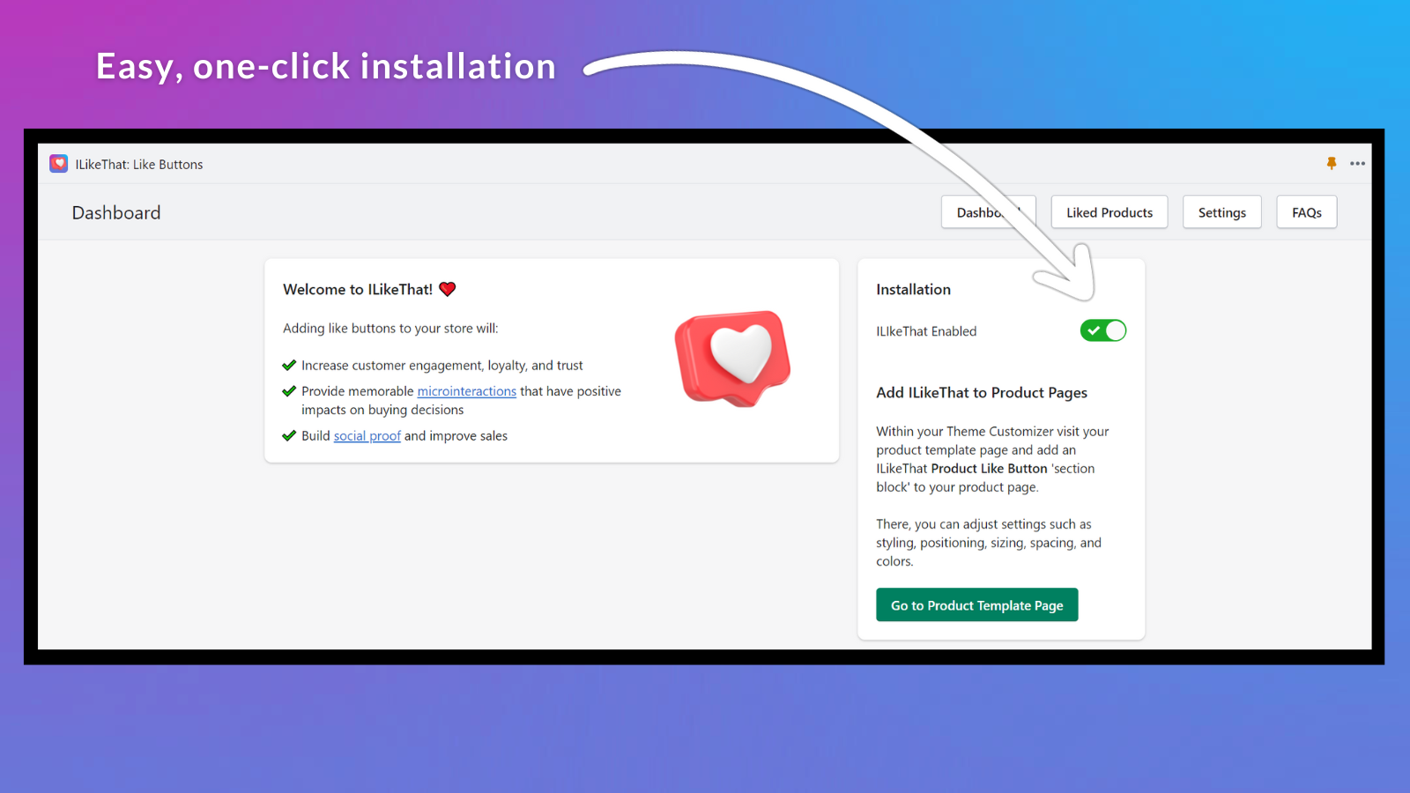The height and width of the screenshot is (793, 1410).
Task: Click the checkmark beside Increase customer engagement
Action: (289, 365)
